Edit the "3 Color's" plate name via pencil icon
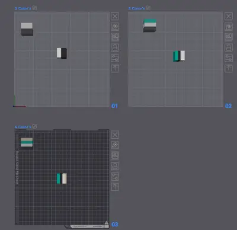 point(148,8)
